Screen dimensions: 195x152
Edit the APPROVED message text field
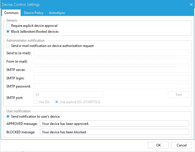coord(114,123)
